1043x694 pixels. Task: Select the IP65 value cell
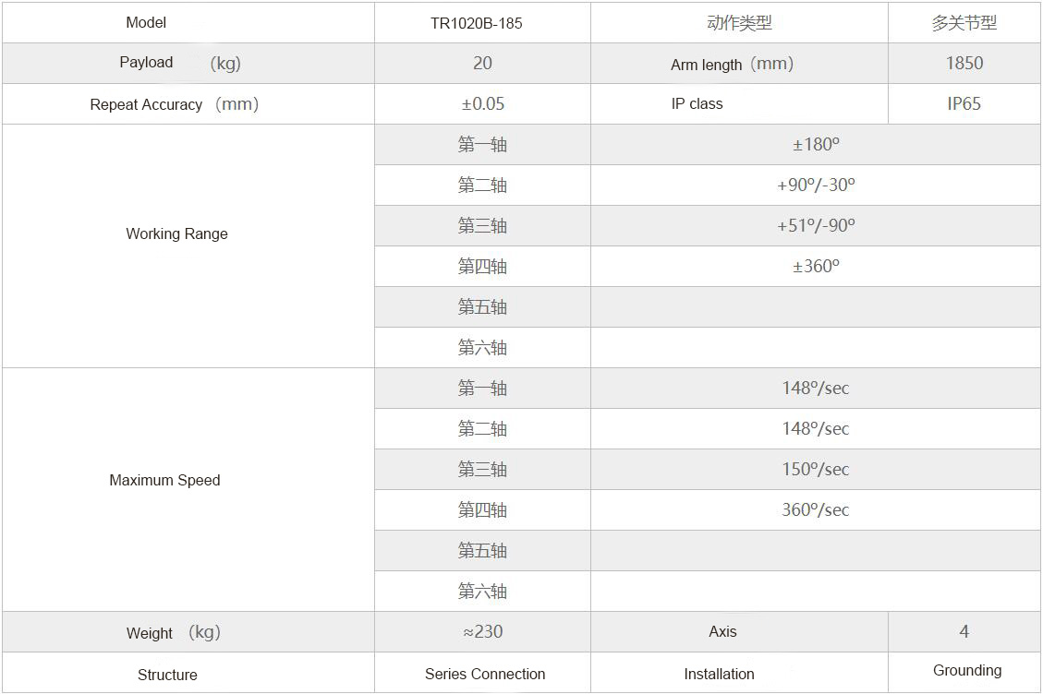point(964,103)
